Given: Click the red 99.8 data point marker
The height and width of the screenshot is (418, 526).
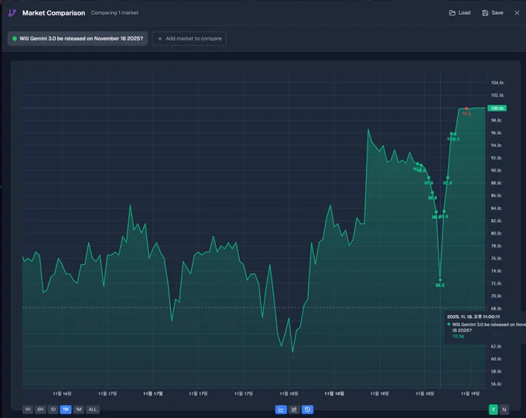Looking at the screenshot, I should tap(466, 109).
